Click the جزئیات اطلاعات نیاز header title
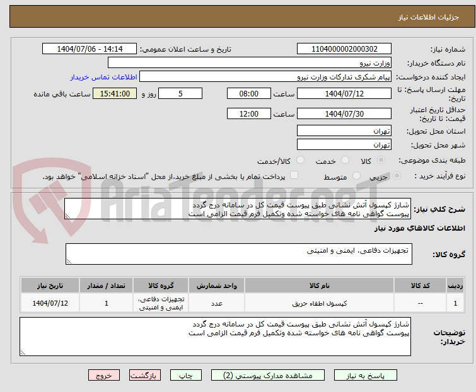The height and width of the screenshot is (392, 476). (428, 17)
